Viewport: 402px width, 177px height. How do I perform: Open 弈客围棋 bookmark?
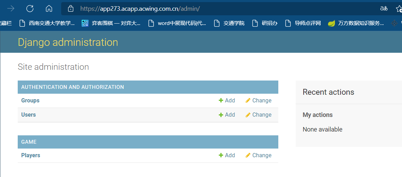tap(111, 23)
